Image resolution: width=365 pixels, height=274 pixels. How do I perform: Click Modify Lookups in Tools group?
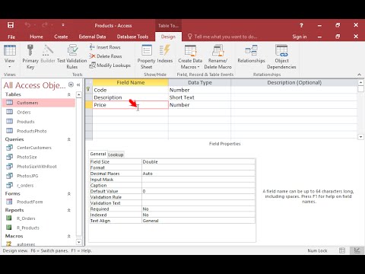pyautogui.click(x=110, y=65)
